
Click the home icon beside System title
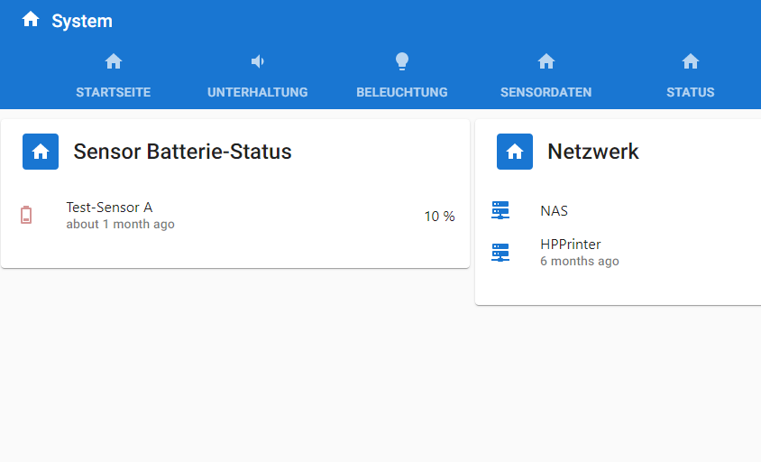point(31,20)
